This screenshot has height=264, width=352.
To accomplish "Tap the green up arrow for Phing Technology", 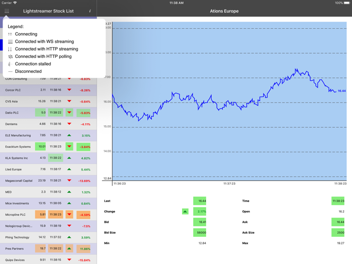I will (x=69, y=237).
